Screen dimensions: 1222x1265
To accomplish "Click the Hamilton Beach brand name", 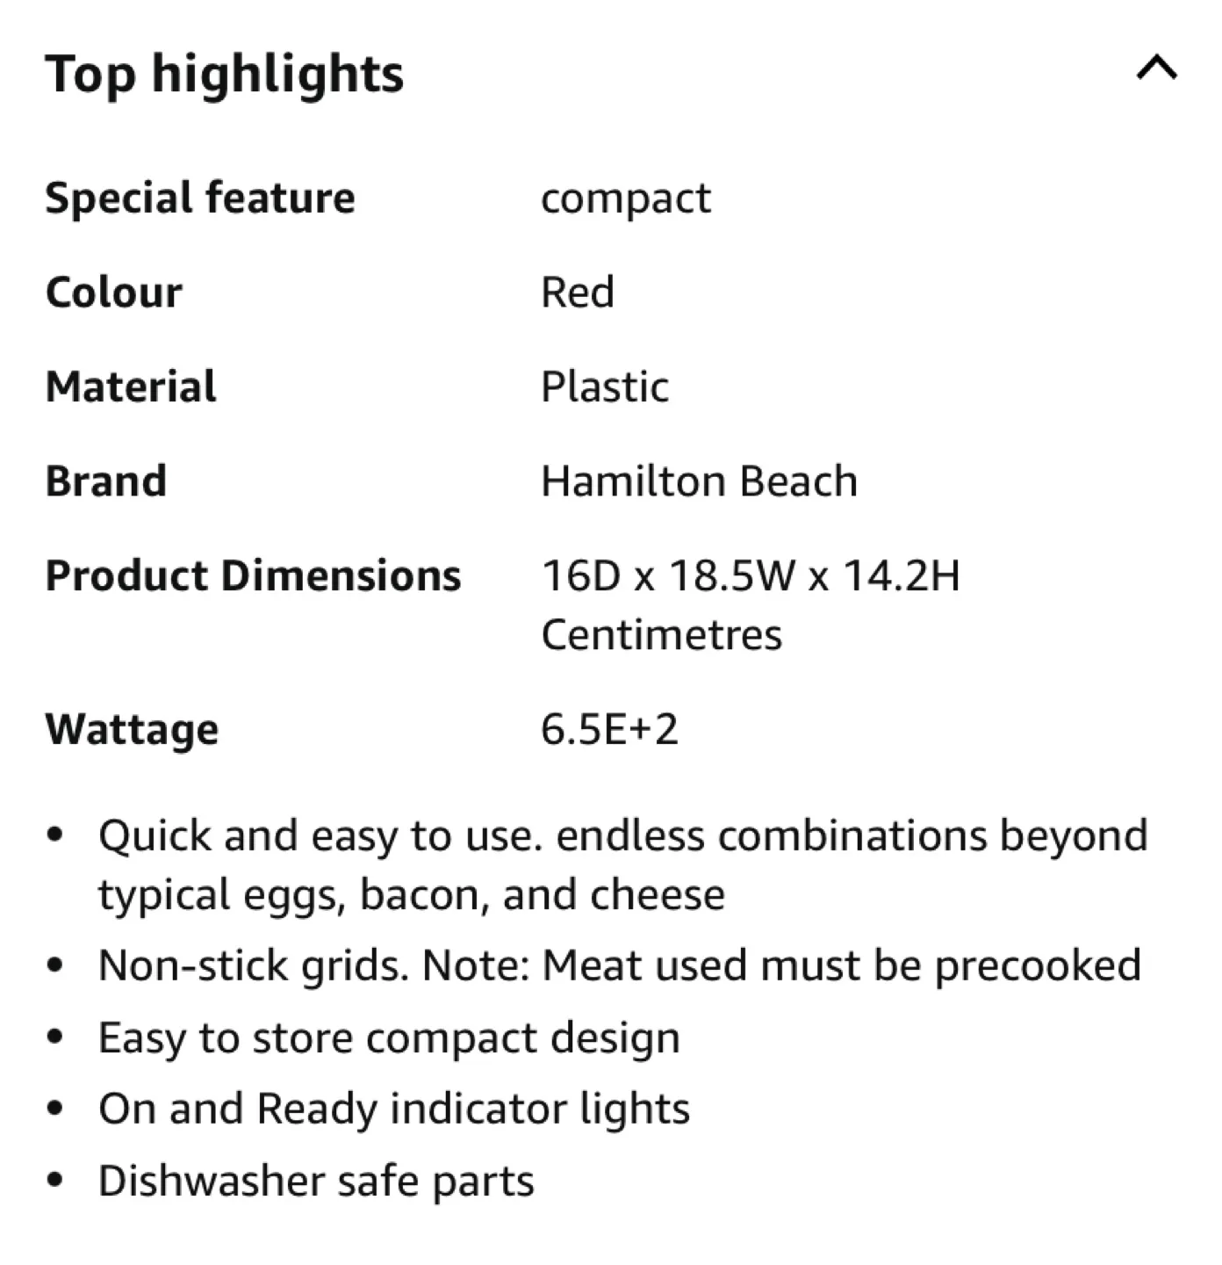I will (x=700, y=480).
